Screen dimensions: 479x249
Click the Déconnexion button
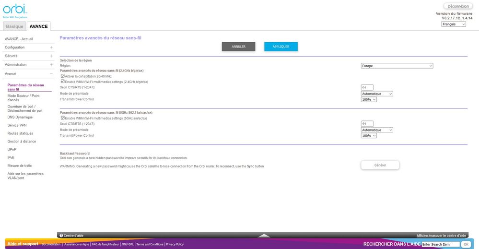(x=458, y=6)
